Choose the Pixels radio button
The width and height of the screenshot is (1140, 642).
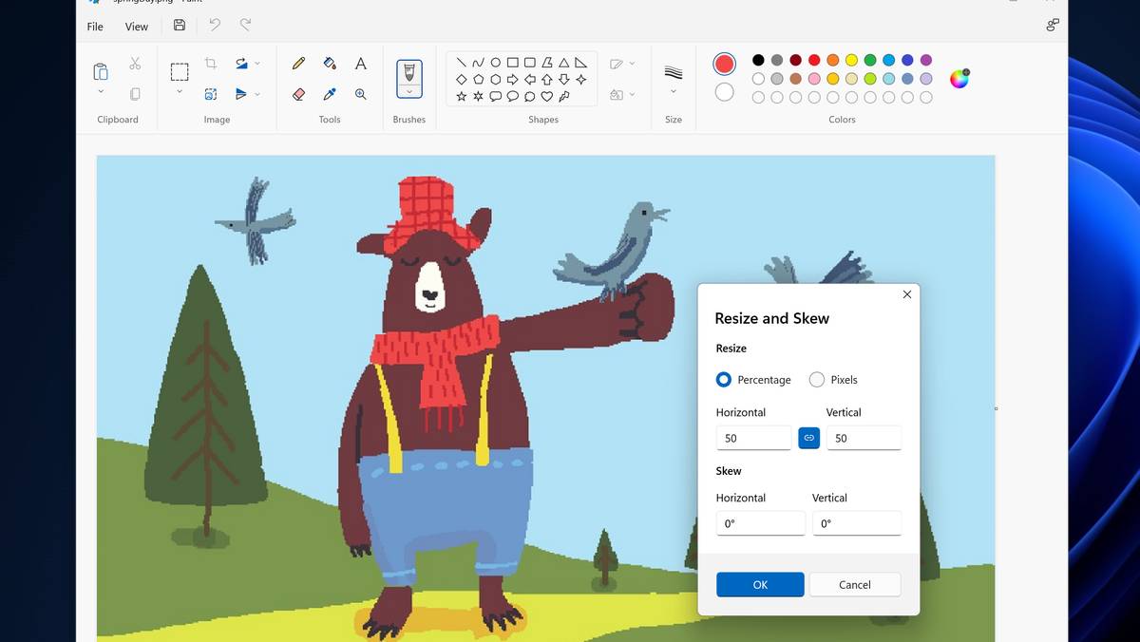pos(816,379)
